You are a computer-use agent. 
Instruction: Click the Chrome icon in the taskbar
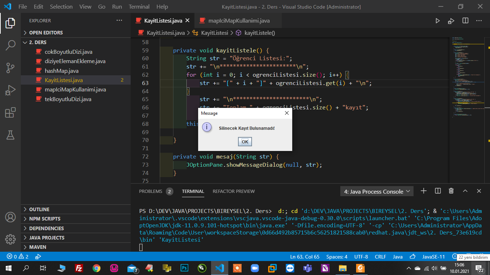pyautogui.click(x=96, y=268)
